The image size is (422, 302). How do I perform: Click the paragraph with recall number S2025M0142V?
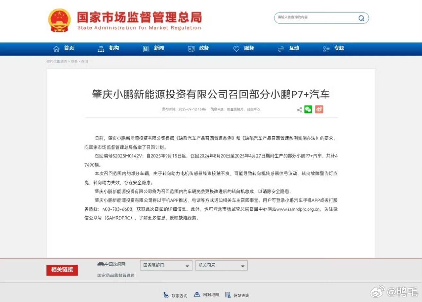(211, 160)
